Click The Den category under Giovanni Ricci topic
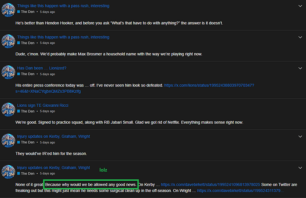This screenshot has height=198, width=306. pyautogui.click(x=27, y=111)
